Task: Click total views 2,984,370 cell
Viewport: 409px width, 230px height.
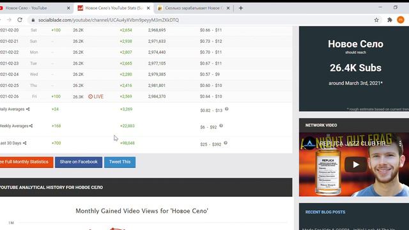Action: (157, 96)
